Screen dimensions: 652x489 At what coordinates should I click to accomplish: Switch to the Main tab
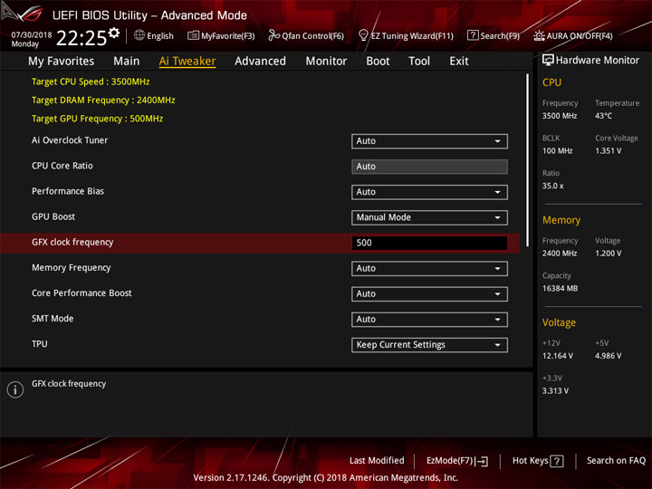coord(127,62)
